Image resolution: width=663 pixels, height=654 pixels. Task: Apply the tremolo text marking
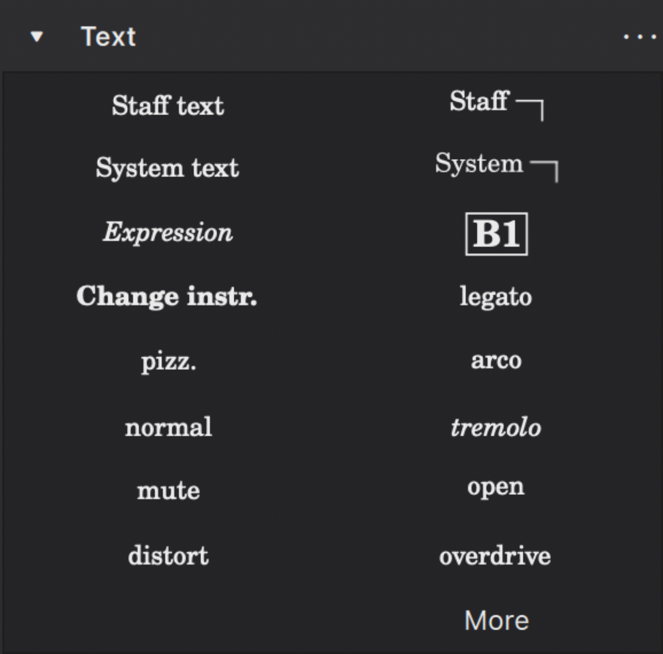[496, 427]
